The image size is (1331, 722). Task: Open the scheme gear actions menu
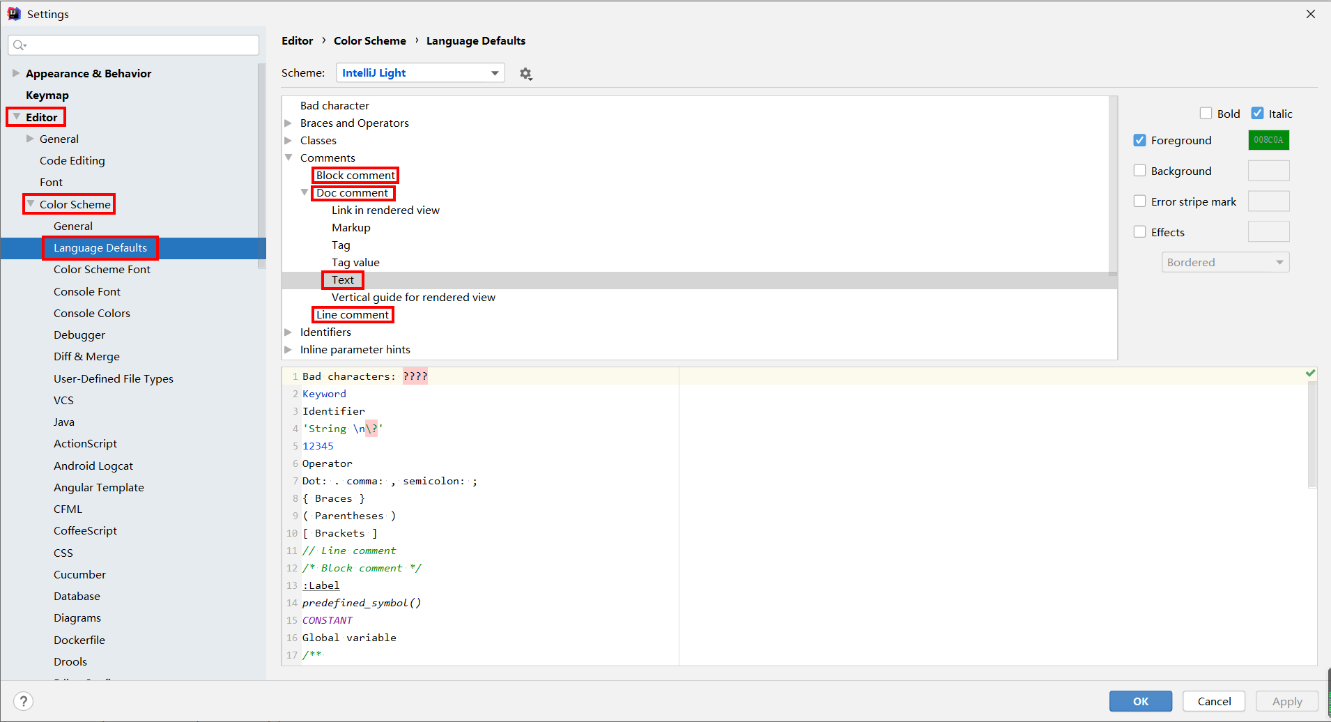click(525, 73)
